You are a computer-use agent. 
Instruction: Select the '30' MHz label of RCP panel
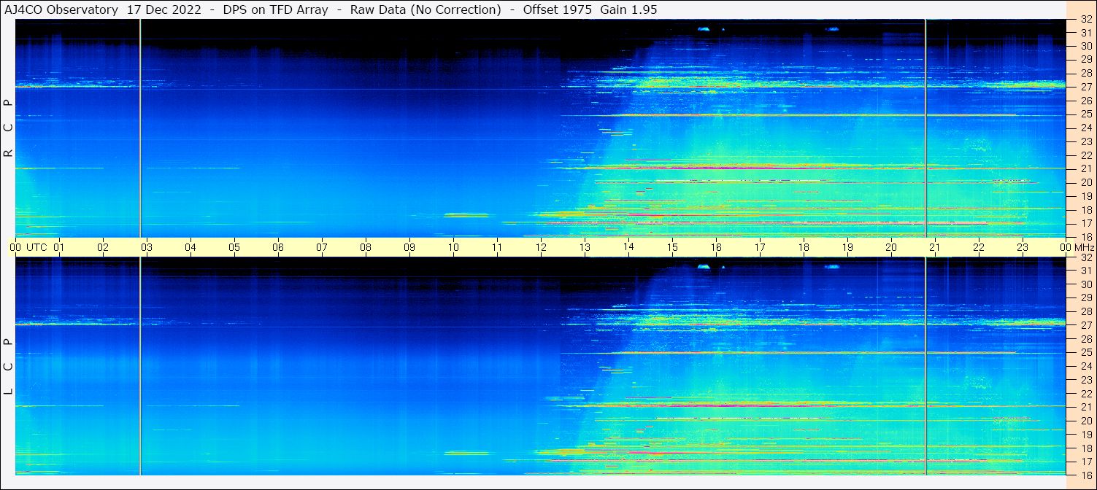1085,46
